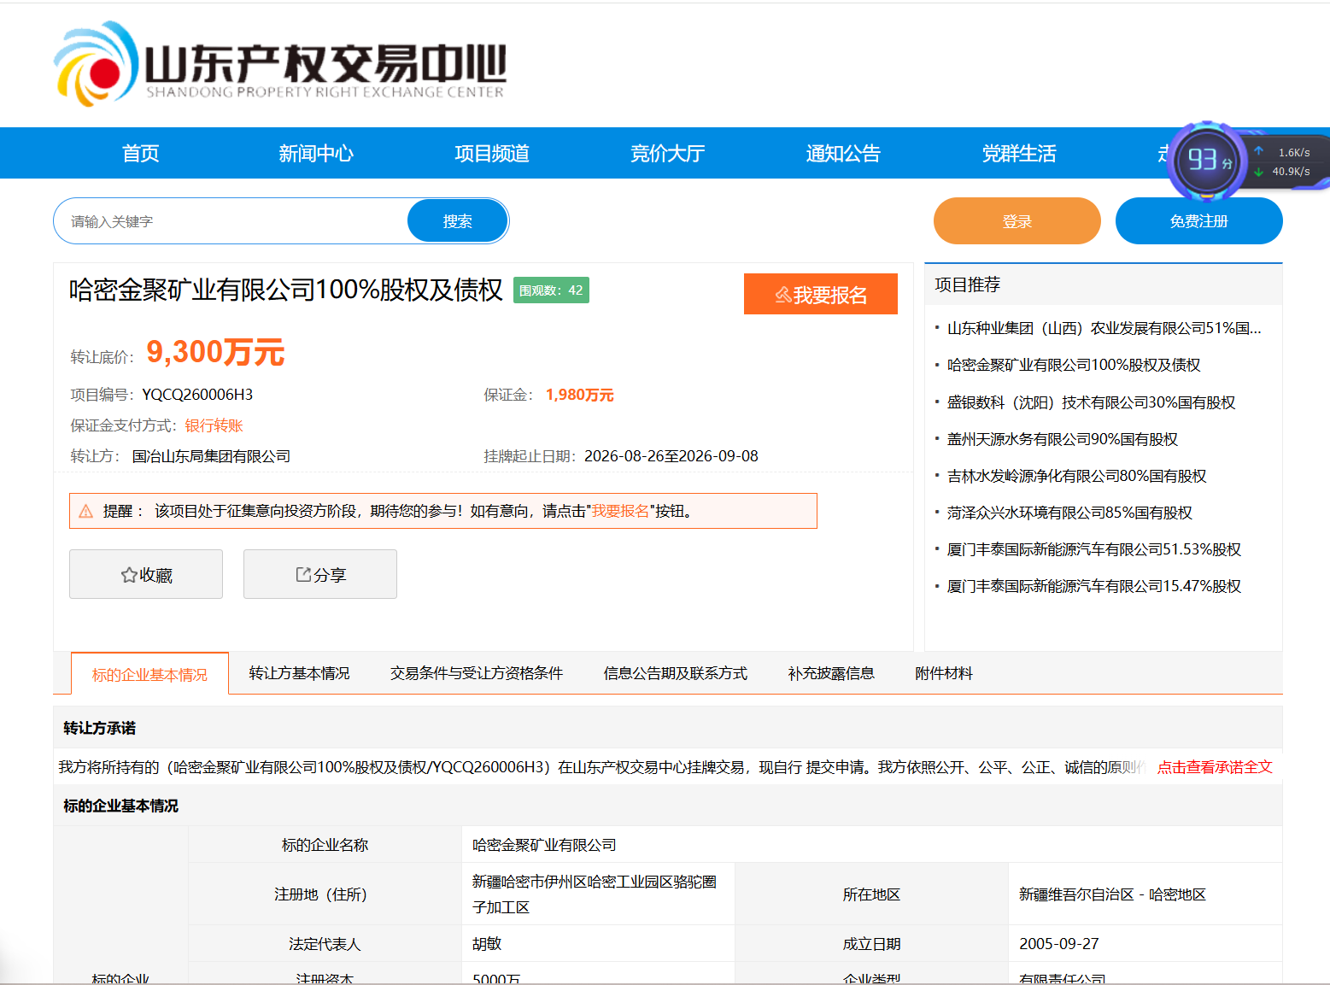Open recommended project 吉林水发岭源净化有限公司80%国有股权

point(1077,476)
